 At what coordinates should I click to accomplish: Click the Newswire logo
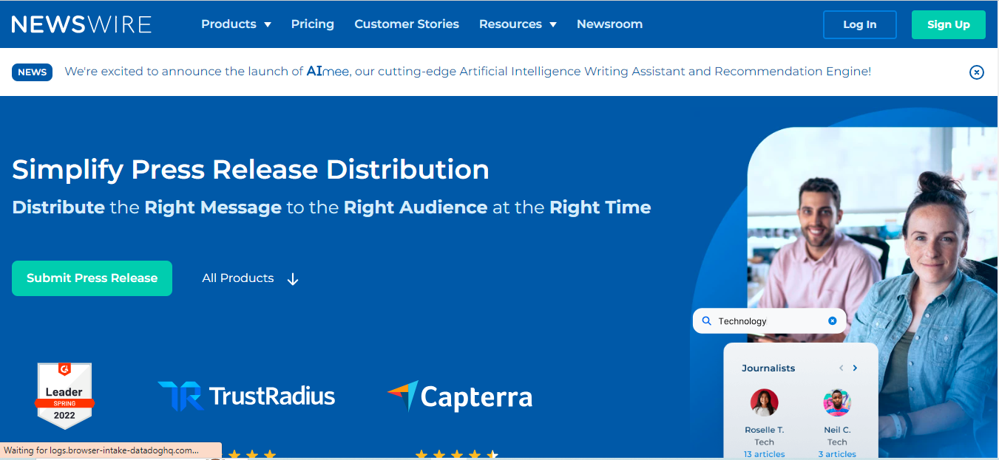click(81, 24)
